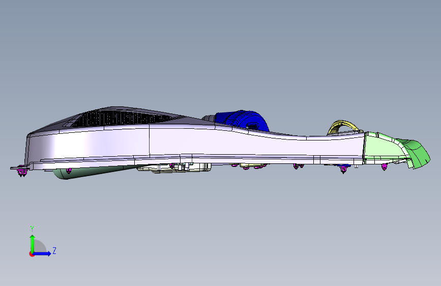Click the red origin dot of the axis triad
Viewport: 441px width, 286px height.
click(32, 254)
